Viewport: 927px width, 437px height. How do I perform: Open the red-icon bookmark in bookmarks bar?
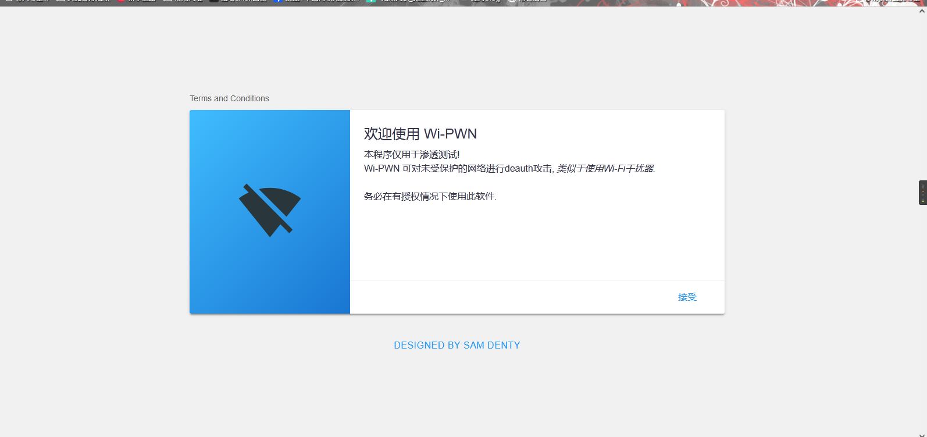(x=137, y=1)
